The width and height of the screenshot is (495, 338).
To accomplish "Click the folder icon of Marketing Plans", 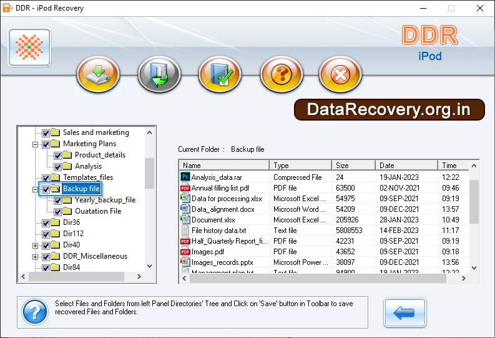I will coord(56,144).
